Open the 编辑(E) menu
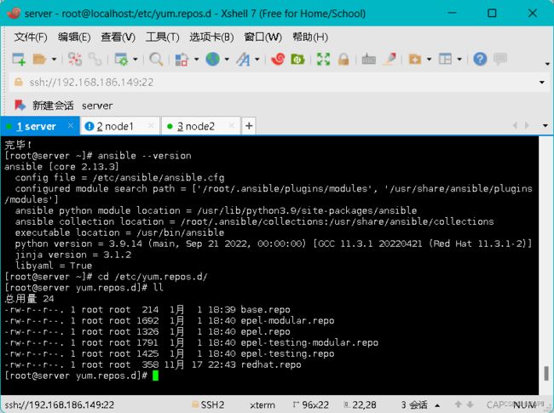Screen dimensions: 554x413 (x=74, y=37)
